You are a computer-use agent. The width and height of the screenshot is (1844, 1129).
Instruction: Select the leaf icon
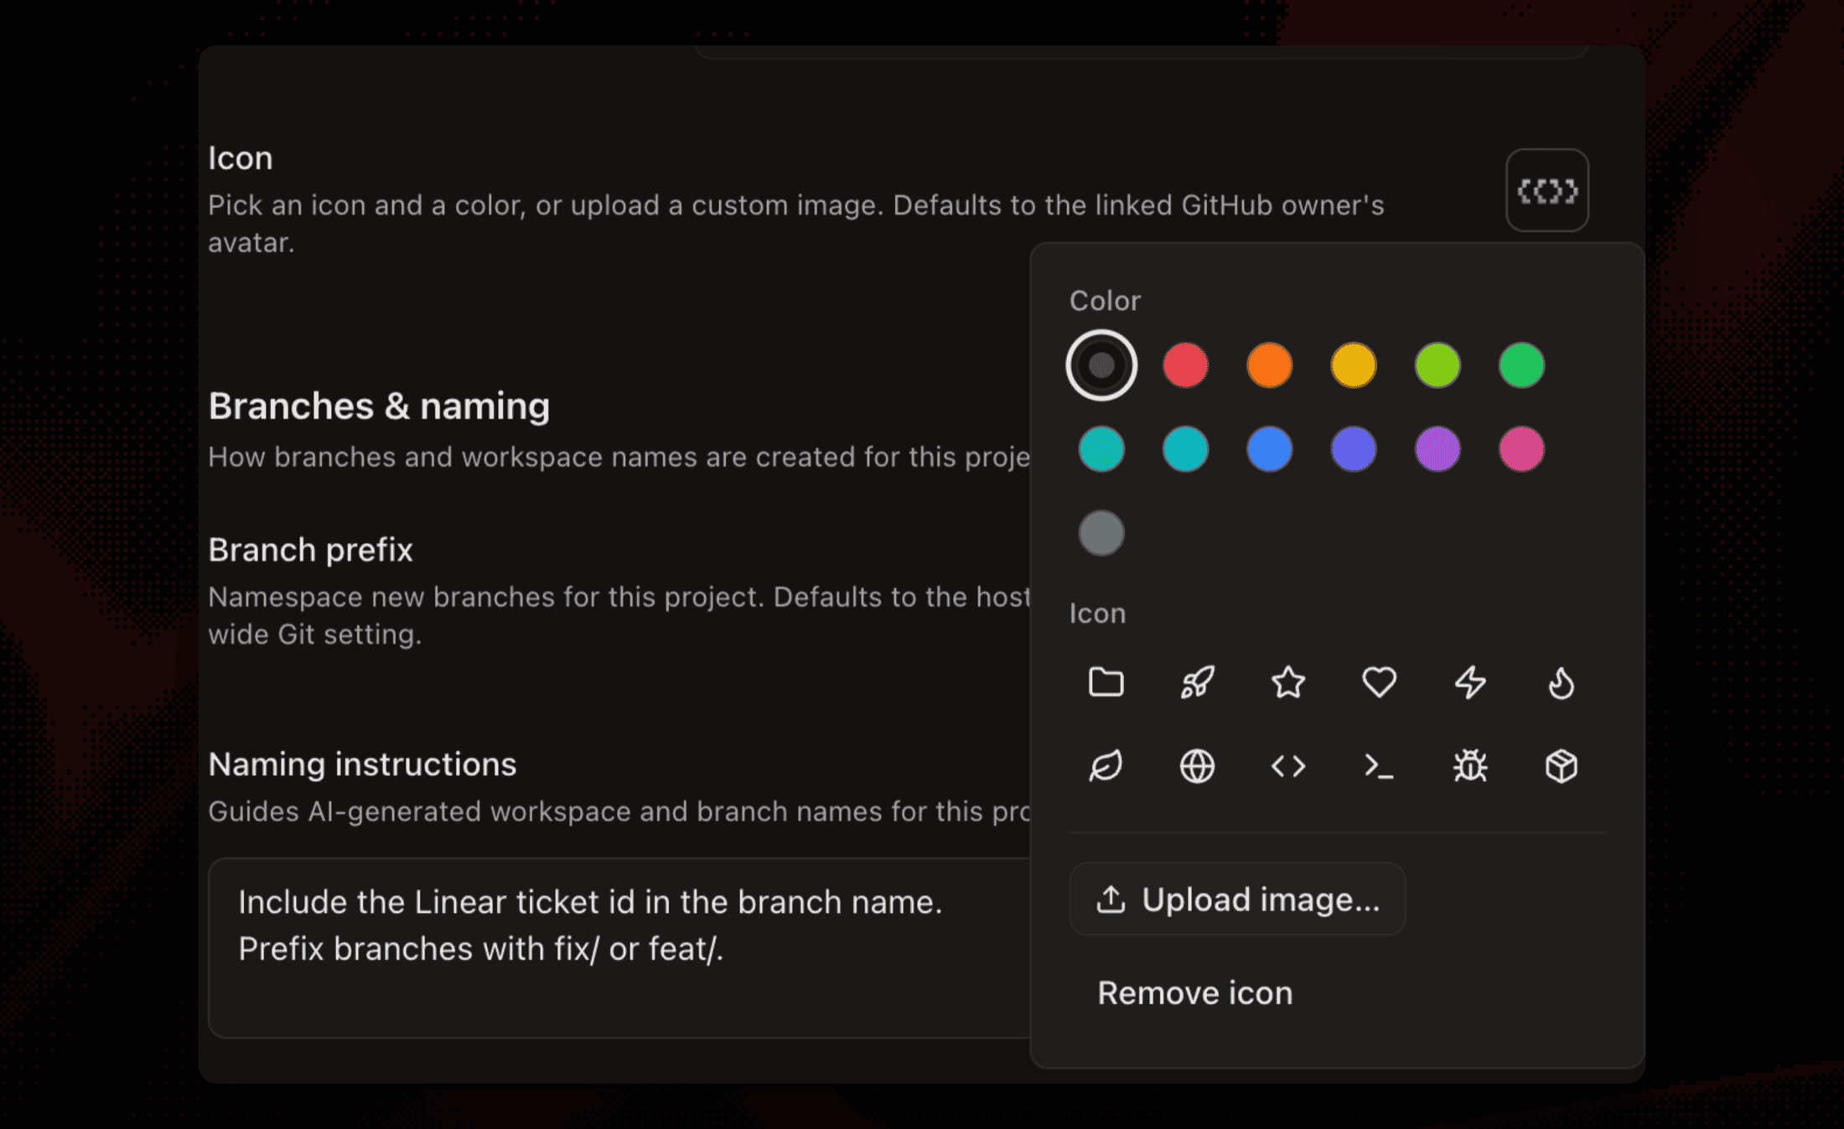[1106, 766]
